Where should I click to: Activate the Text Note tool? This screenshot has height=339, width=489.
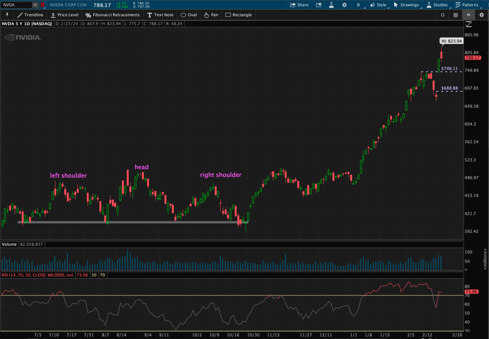pyautogui.click(x=160, y=15)
